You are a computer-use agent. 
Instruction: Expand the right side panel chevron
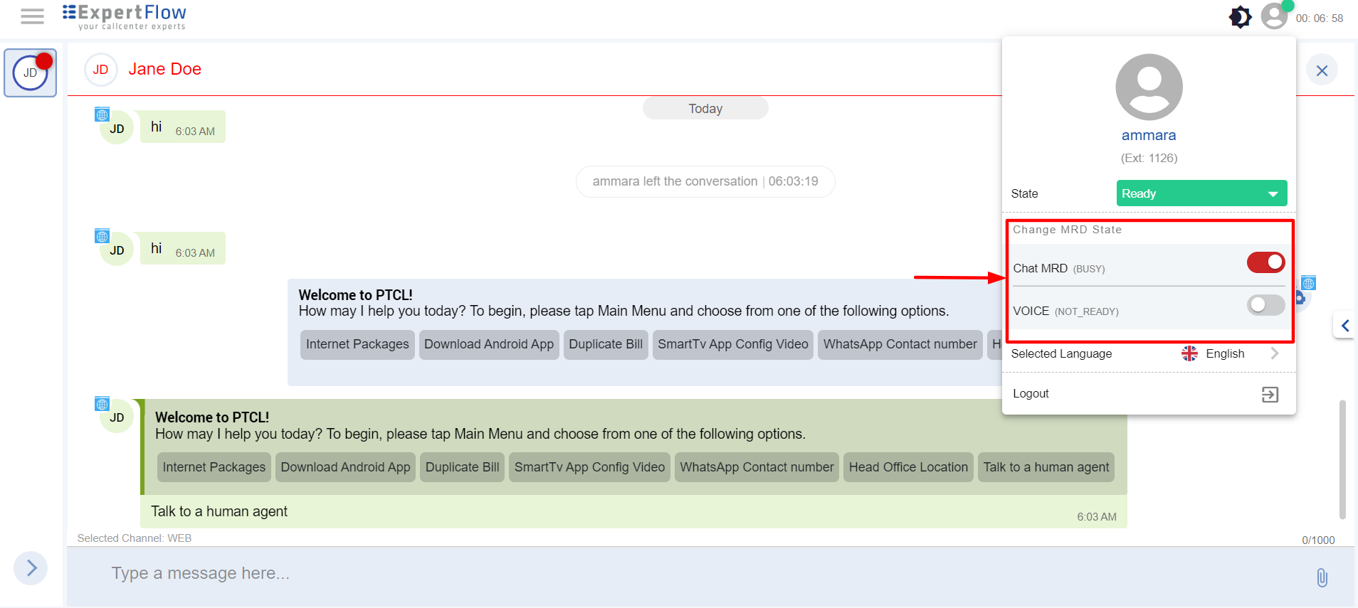pos(1344,326)
